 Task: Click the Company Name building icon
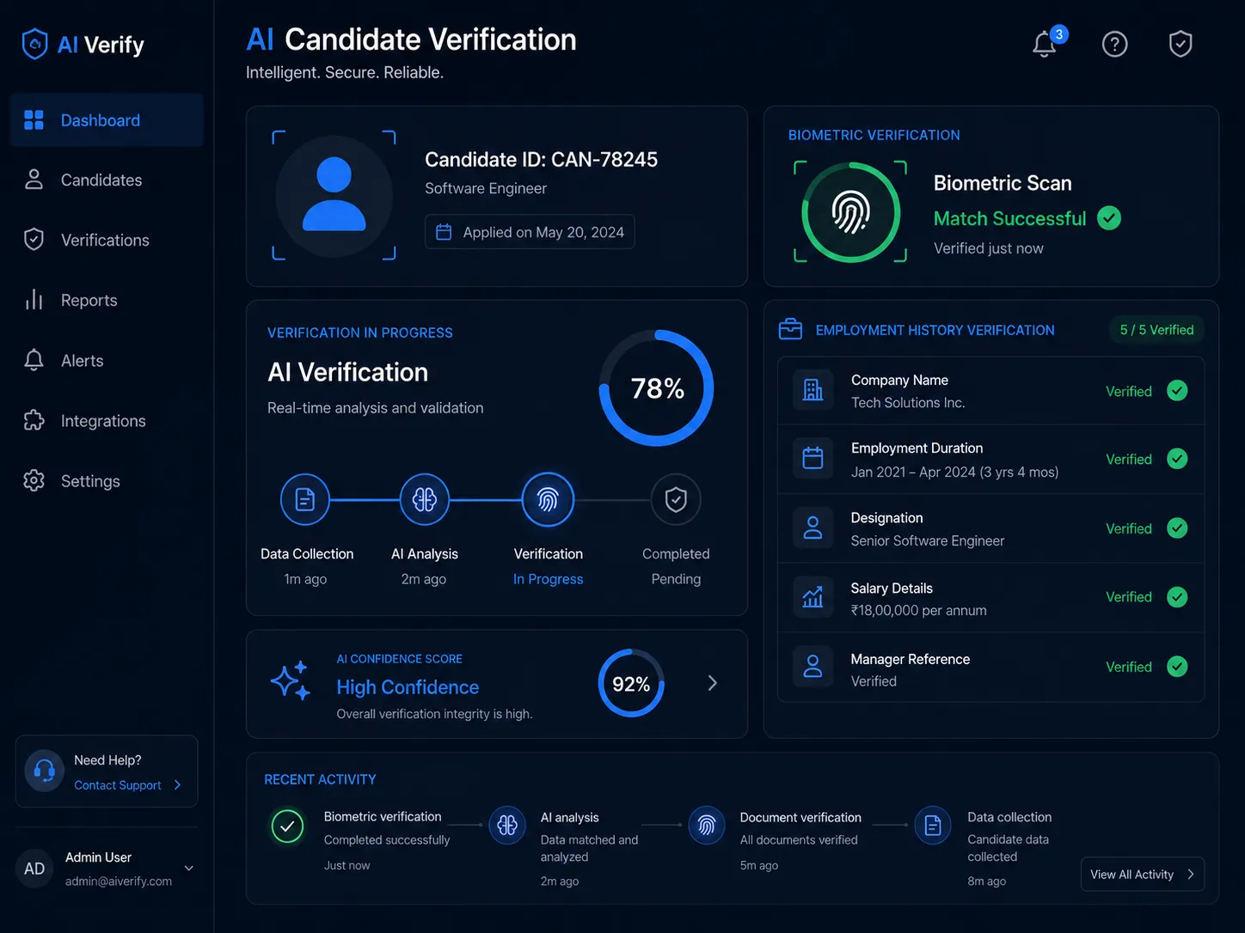click(813, 390)
